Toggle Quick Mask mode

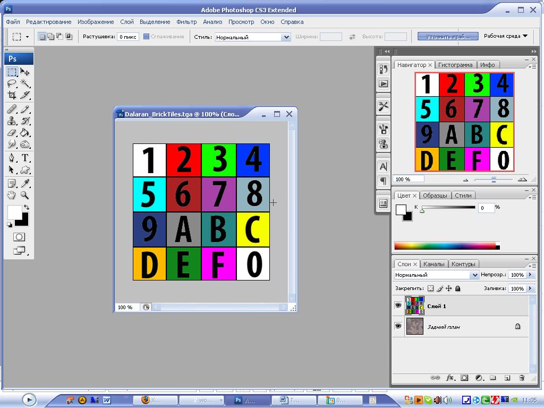pos(19,237)
